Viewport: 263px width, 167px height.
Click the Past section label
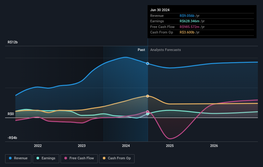tap(141, 50)
